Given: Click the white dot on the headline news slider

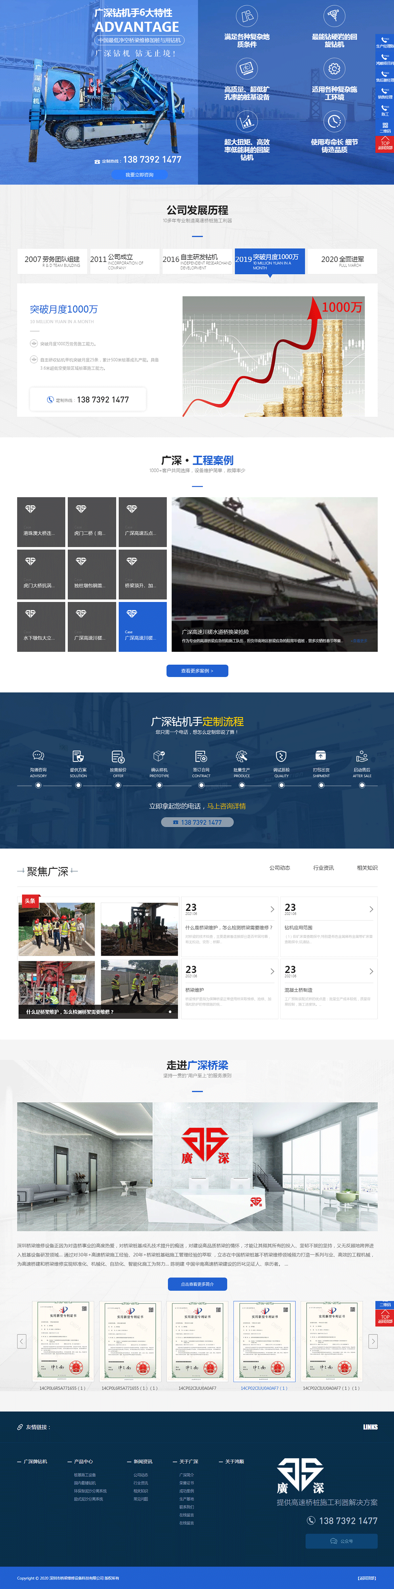Looking at the screenshot, I should point(170,1011).
